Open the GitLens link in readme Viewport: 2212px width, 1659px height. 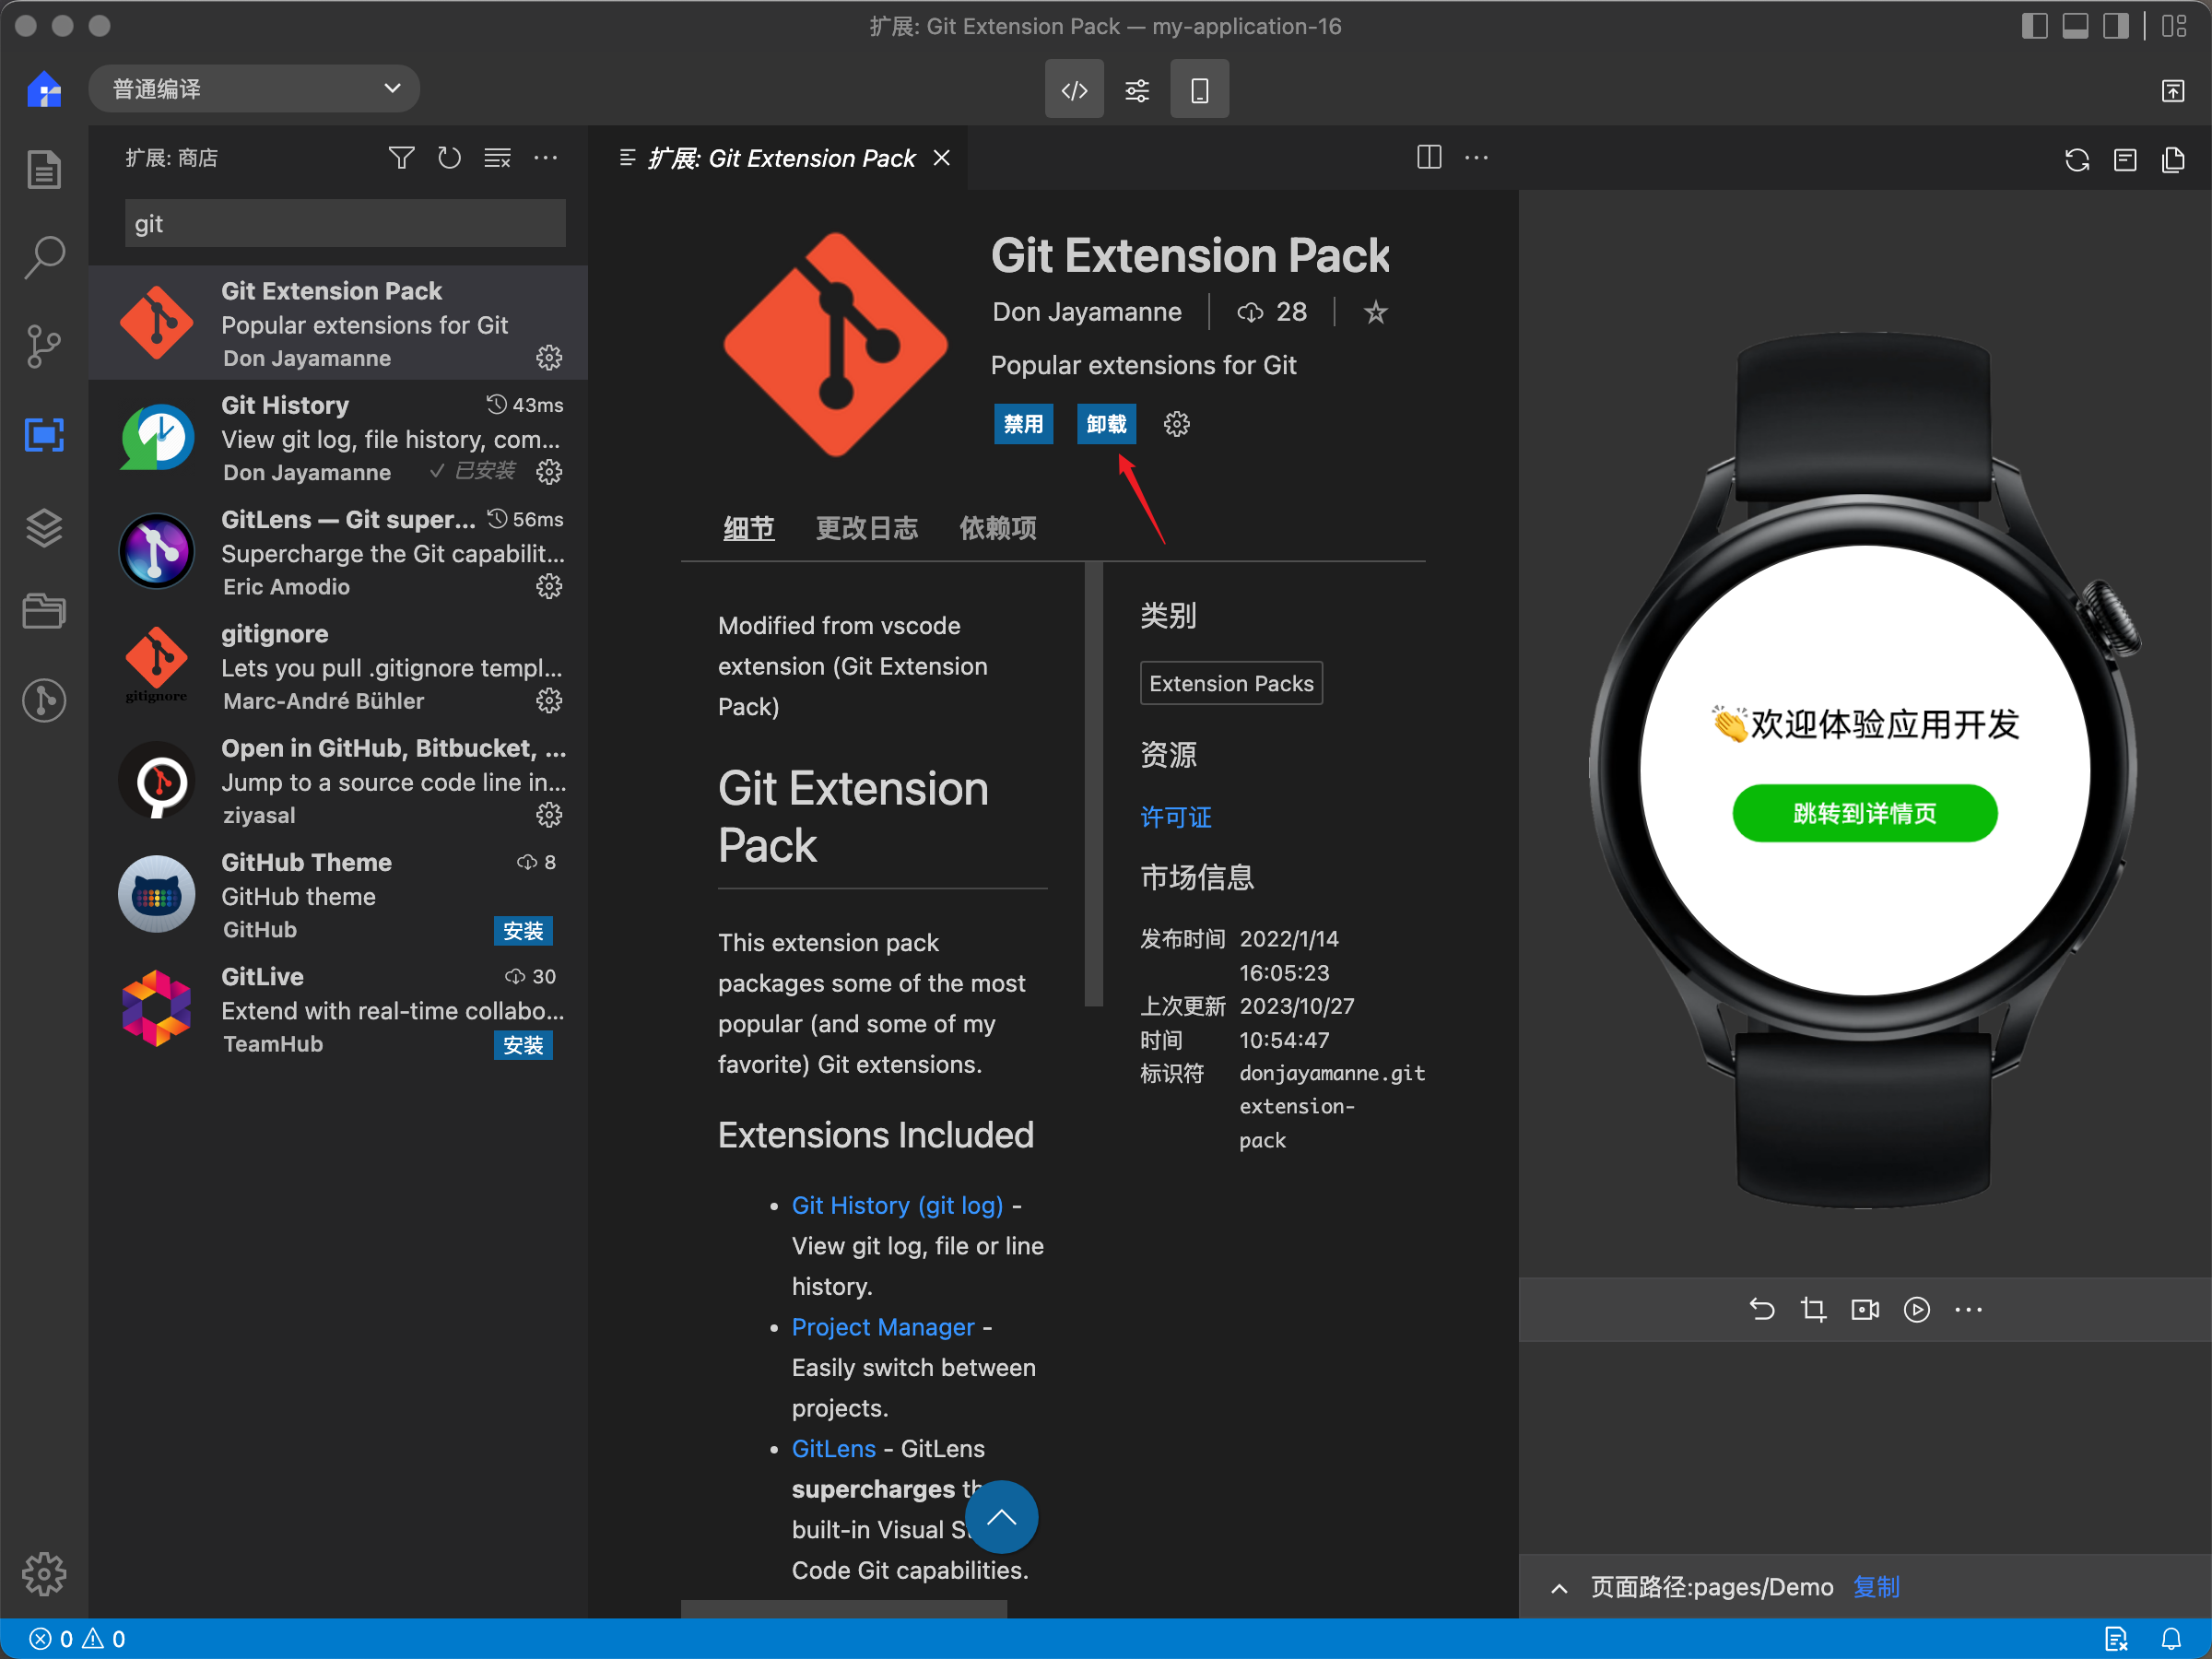point(833,1449)
